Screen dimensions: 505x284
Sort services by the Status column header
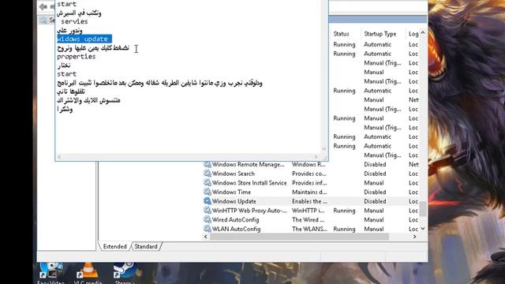point(341,34)
